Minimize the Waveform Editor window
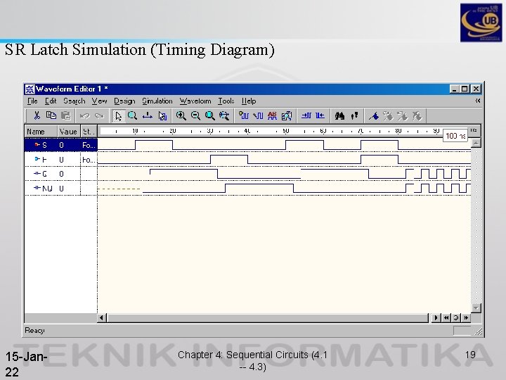Screen dimensions: 506x380 pyautogui.click(x=455, y=89)
